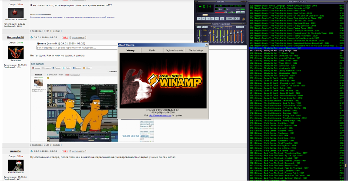
Task: Click permalink anchor icon on papanja post
Action: tap(31, 151)
